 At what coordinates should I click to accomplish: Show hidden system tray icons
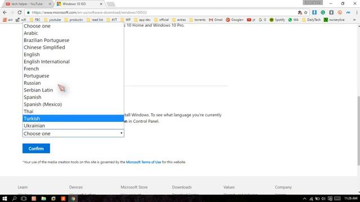304,199
